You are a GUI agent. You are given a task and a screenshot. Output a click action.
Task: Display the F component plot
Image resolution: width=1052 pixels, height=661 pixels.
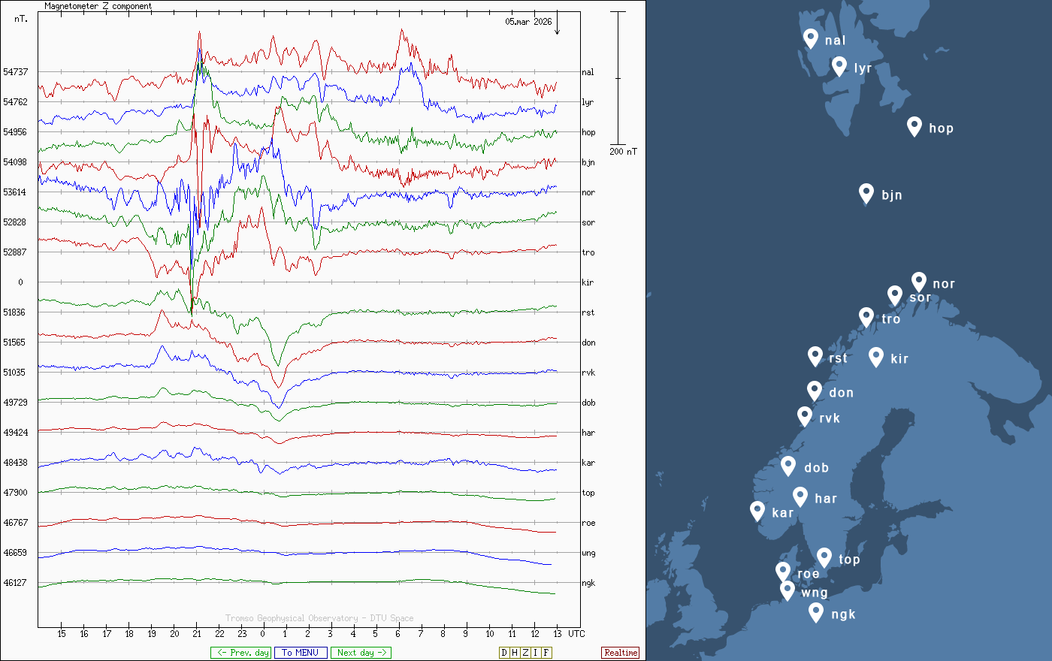[546, 653]
